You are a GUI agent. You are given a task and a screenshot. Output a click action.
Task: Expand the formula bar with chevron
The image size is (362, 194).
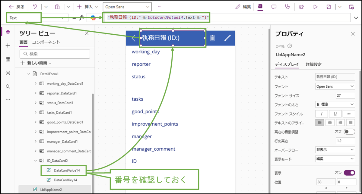click(356, 18)
